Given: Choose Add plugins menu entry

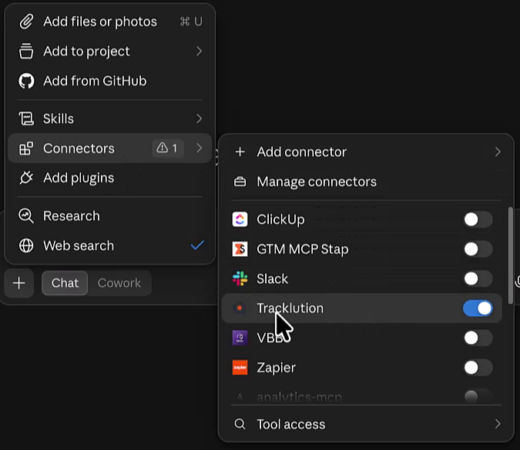Looking at the screenshot, I should point(109,178).
